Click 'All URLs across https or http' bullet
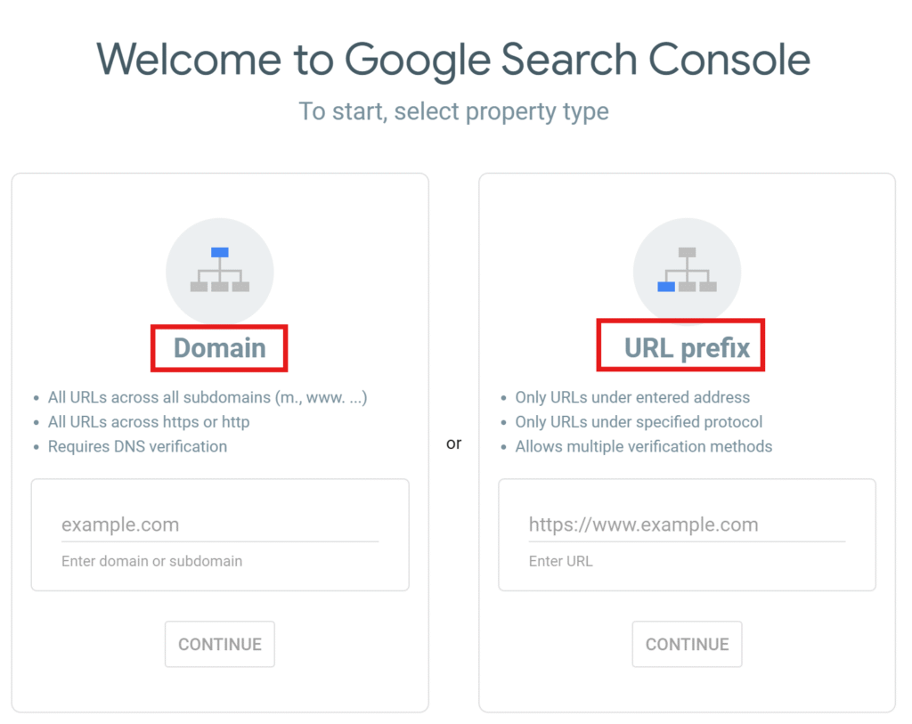 click(x=149, y=422)
